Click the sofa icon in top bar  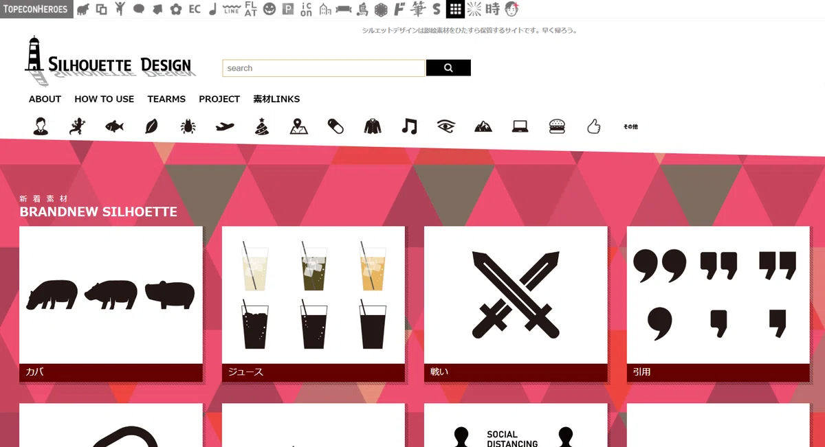[x=344, y=9]
